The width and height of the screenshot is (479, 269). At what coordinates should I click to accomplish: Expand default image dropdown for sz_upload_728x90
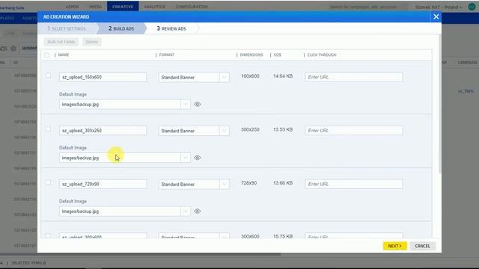tap(186, 211)
